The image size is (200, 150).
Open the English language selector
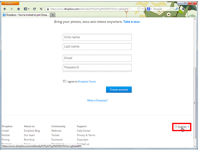[182, 127]
